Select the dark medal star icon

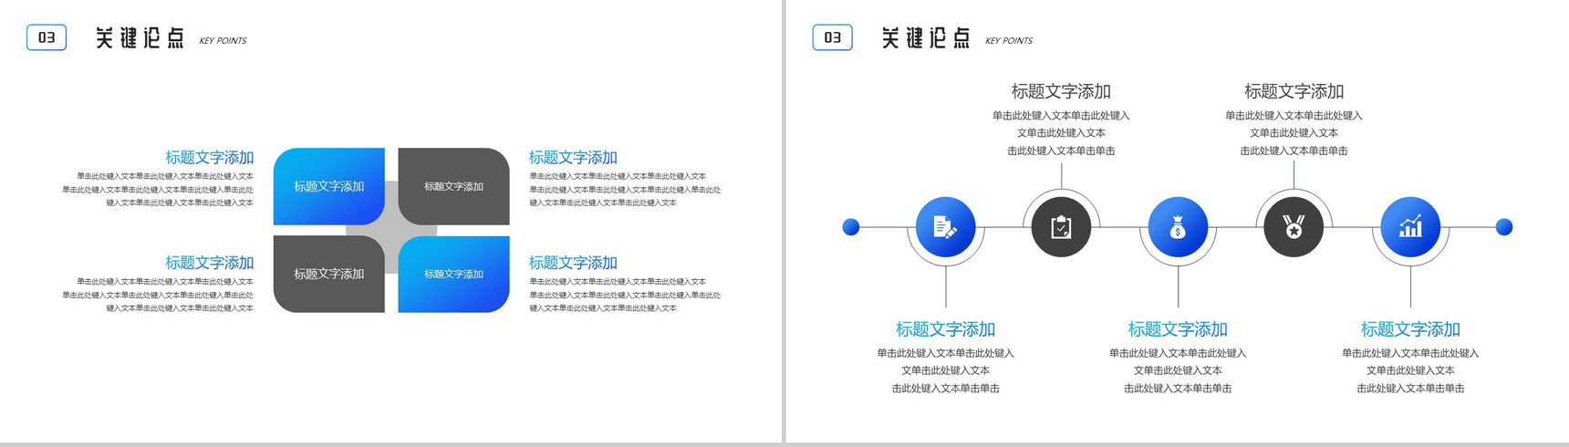click(1294, 227)
